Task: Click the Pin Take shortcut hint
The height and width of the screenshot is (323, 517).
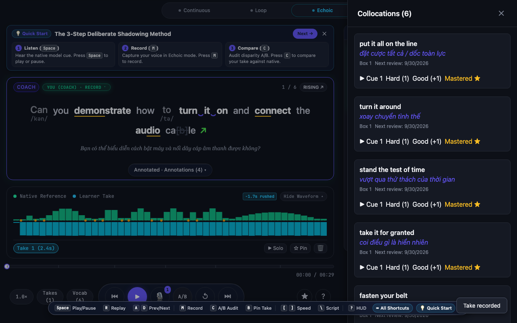Action: [x=258, y=308]
